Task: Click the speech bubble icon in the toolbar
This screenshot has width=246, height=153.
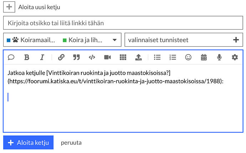Action: 11,57
